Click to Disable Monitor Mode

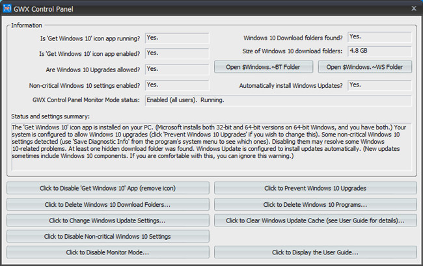pos(108,252)
